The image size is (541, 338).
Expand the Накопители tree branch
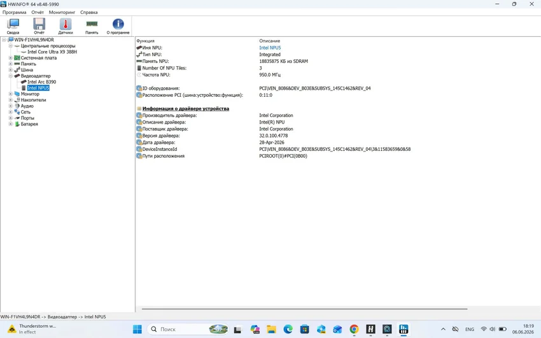10,100
